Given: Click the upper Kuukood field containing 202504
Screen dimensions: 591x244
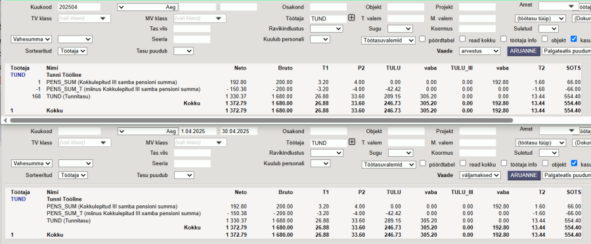Looking at the screenshot, I should tap(79, 7).
